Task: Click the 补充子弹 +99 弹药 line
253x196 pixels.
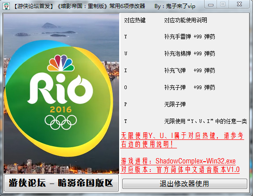Action: pos(189,87)
